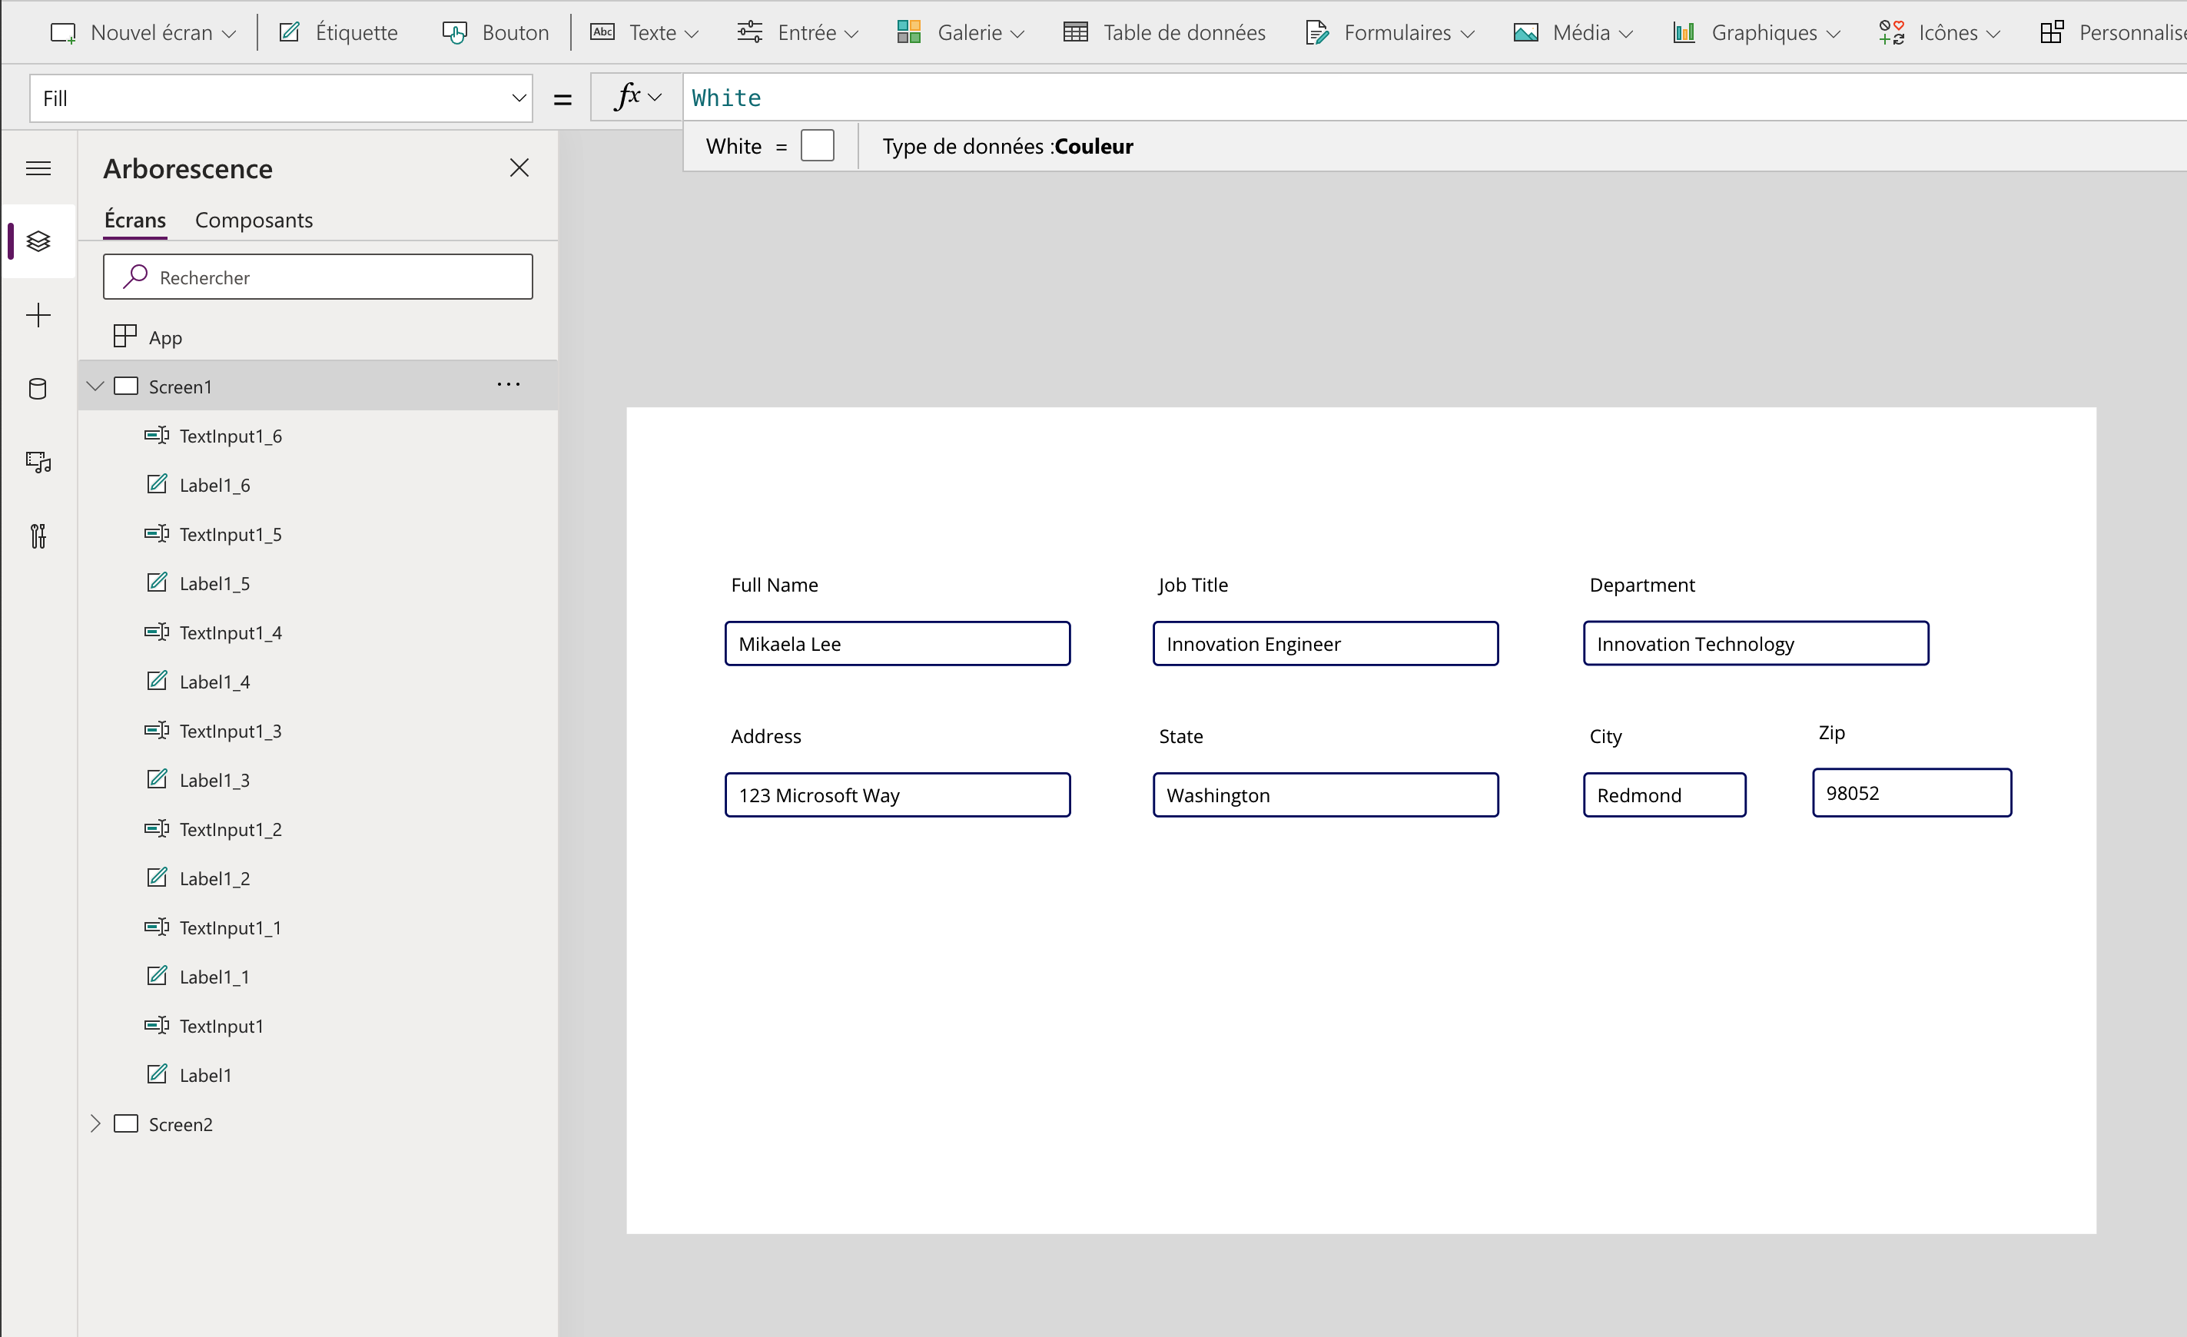
Task: Select TextInput1_1 in the tree
Action: (x=318, y=927)
